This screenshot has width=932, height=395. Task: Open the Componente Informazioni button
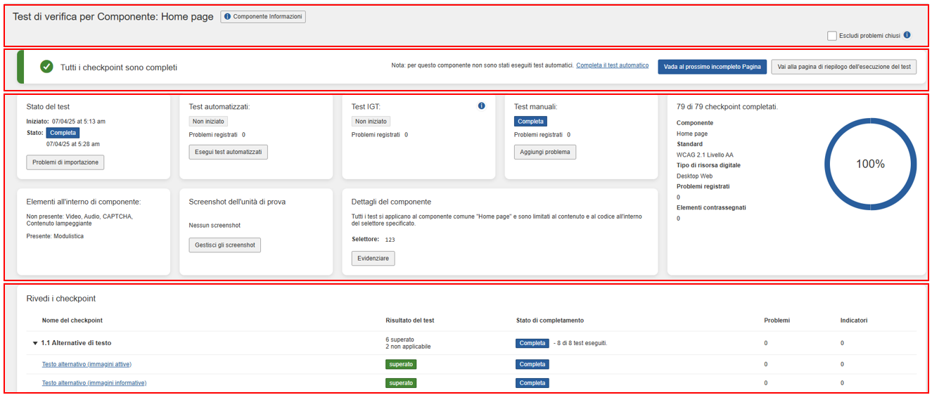(x=263, y=16)
